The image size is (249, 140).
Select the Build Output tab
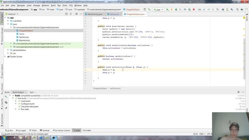point(18,92)
